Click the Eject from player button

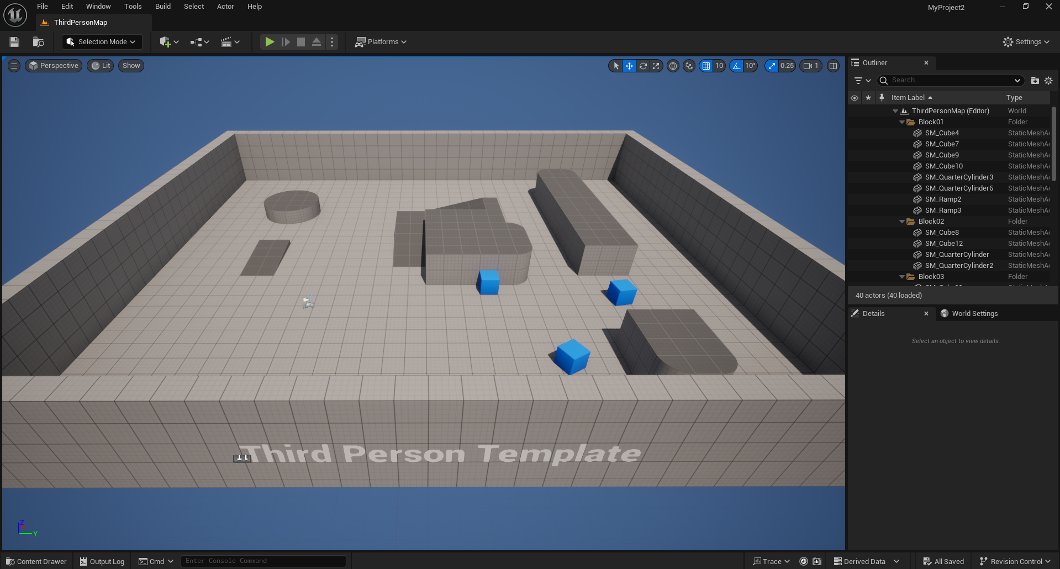coord(317,42)
